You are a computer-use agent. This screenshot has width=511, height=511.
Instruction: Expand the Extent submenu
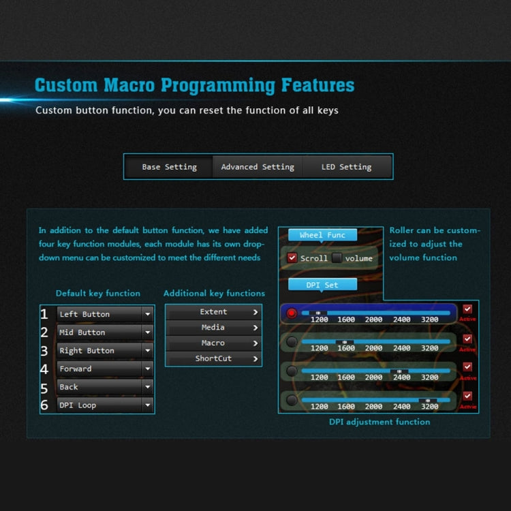255,312
